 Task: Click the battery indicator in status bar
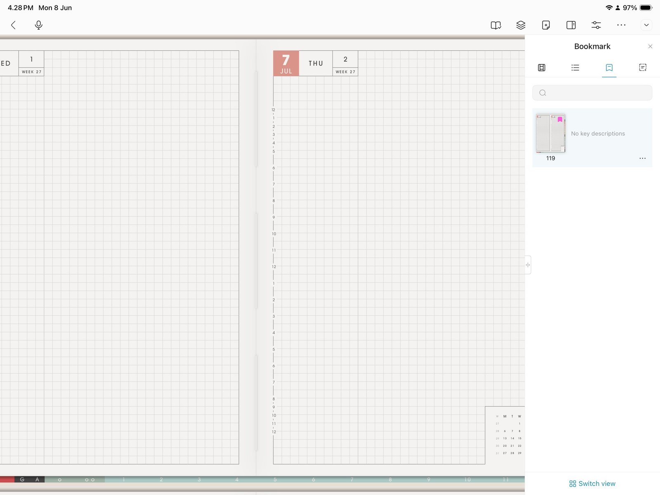(x=646, y=7)
